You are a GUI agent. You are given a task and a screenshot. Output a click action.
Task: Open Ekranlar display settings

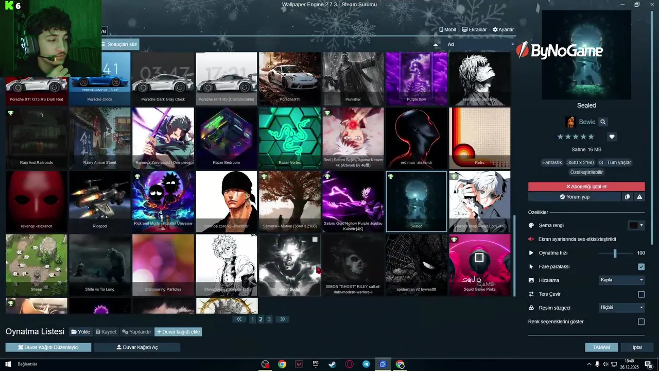(474, 30)
